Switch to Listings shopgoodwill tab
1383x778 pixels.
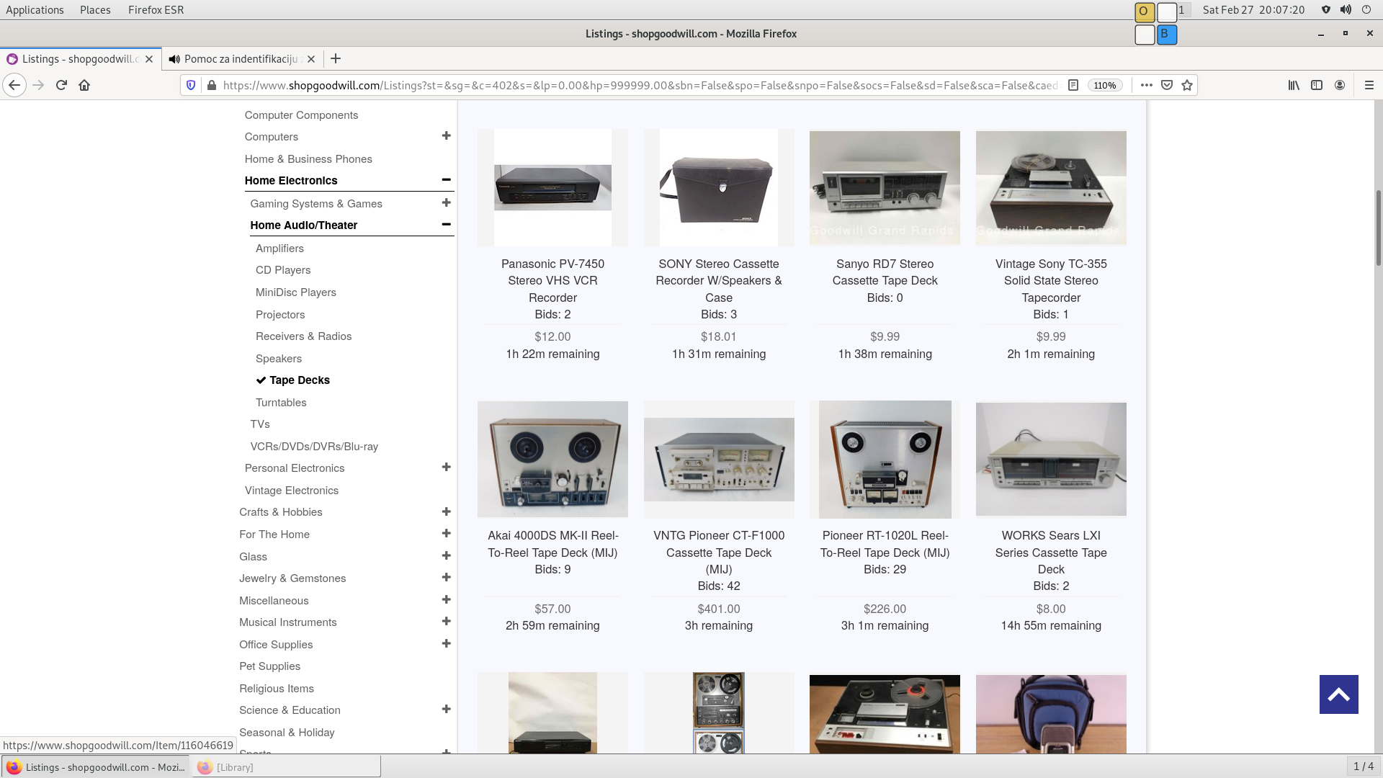[x=79, y=59]
